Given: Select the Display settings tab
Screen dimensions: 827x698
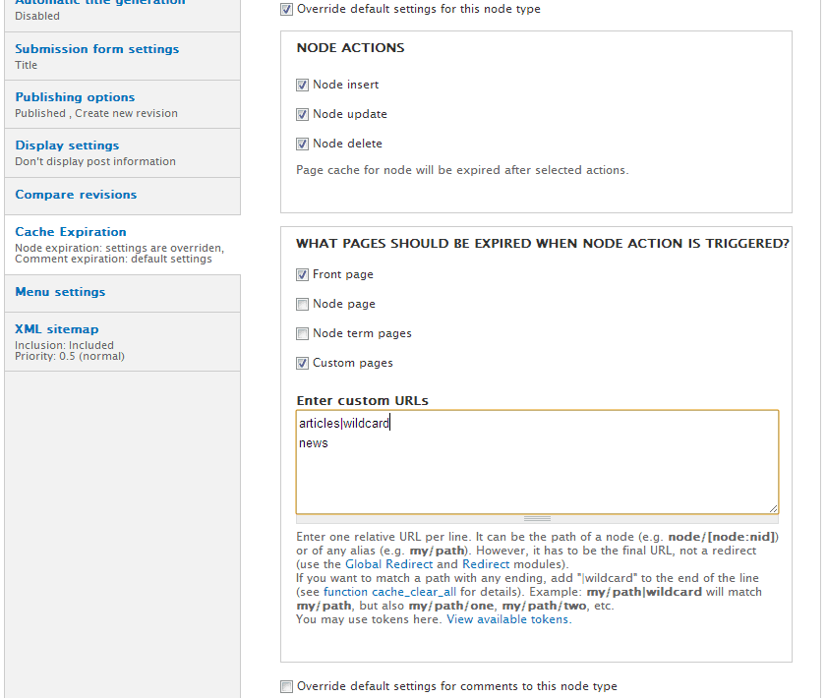Looking at the screenshot, I should click(x=67, y=145).
